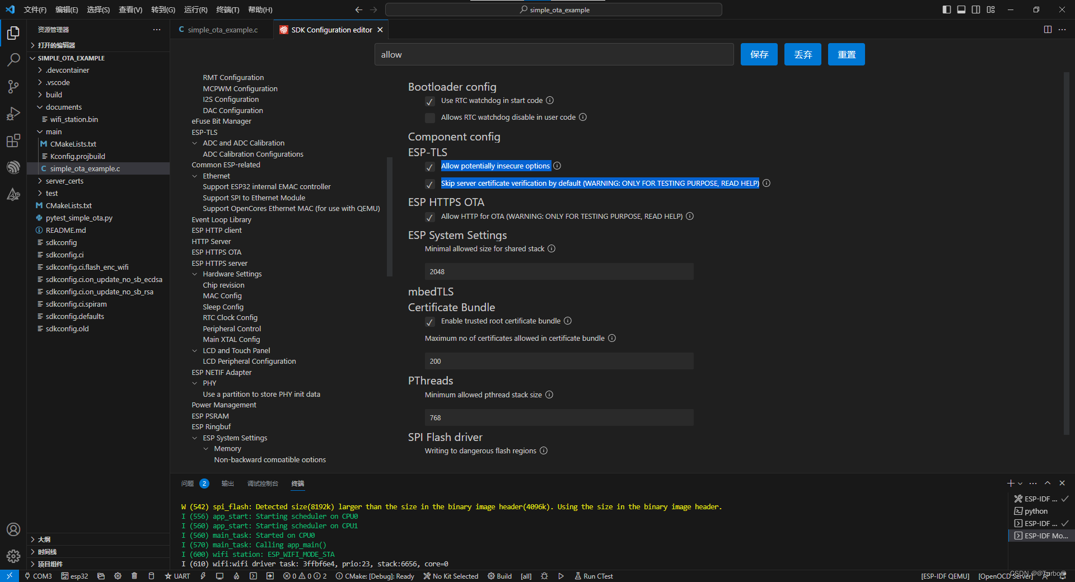Collapse the PHY tree section
Image resolution: width=1075 pixels, height=582 pixels.
pos(195,383)
